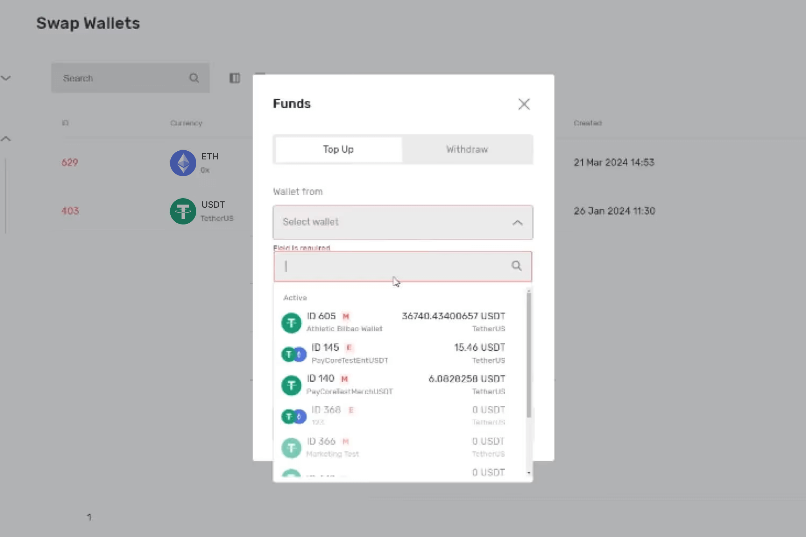Switch to the Withdraw tab
Image resolution: width=806 pixels, height=537 pixels.
point(467,149)
